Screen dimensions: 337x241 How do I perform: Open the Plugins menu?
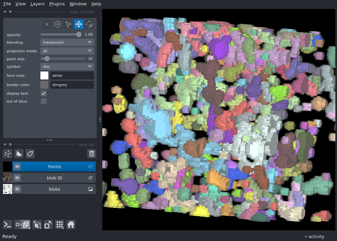(x=57, y=4)
